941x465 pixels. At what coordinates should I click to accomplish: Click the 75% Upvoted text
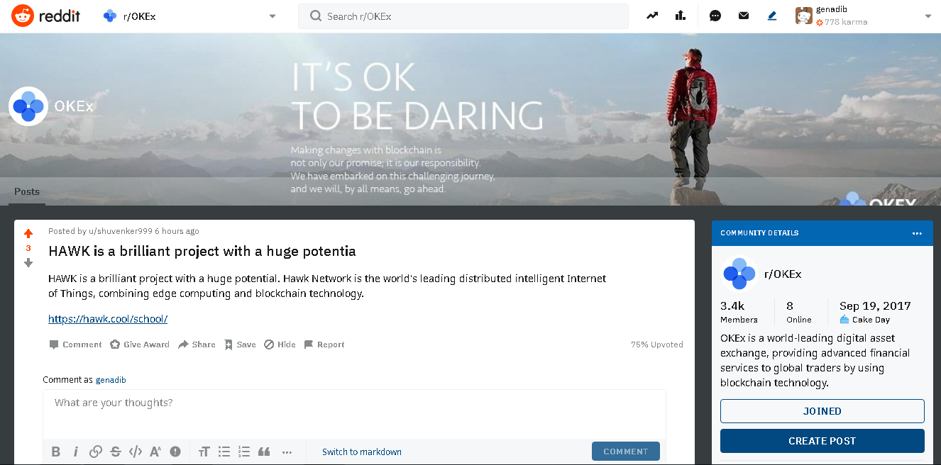657,344
